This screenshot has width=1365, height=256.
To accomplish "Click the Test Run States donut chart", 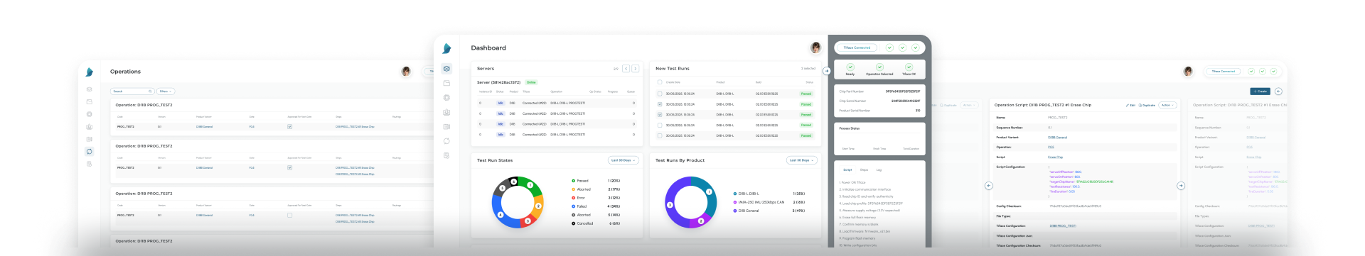I will 517,202.
